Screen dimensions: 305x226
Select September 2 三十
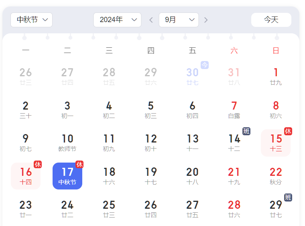(x=26, y=110)
